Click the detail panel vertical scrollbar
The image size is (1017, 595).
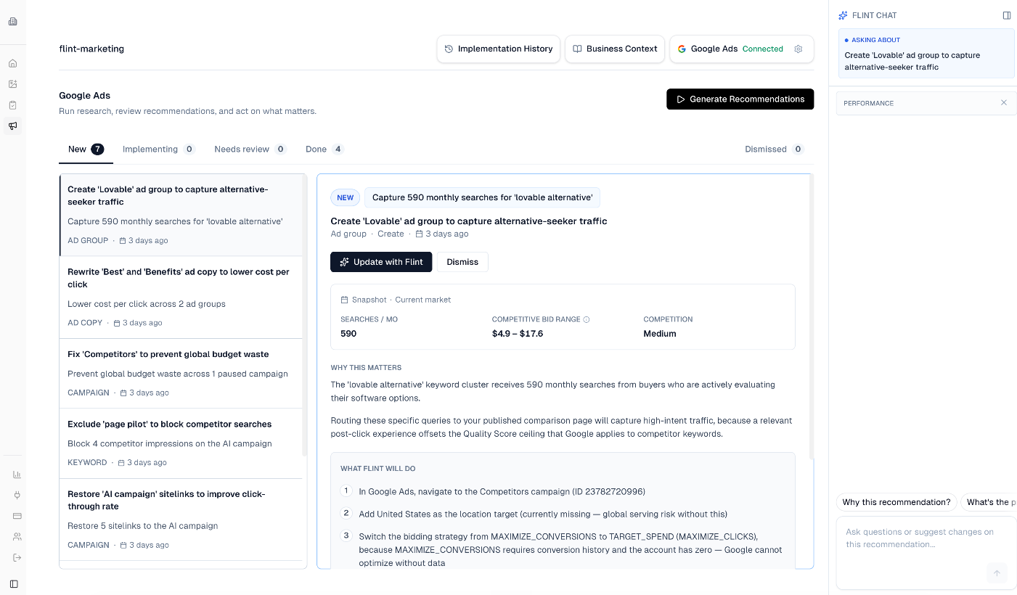pos(811,317)
